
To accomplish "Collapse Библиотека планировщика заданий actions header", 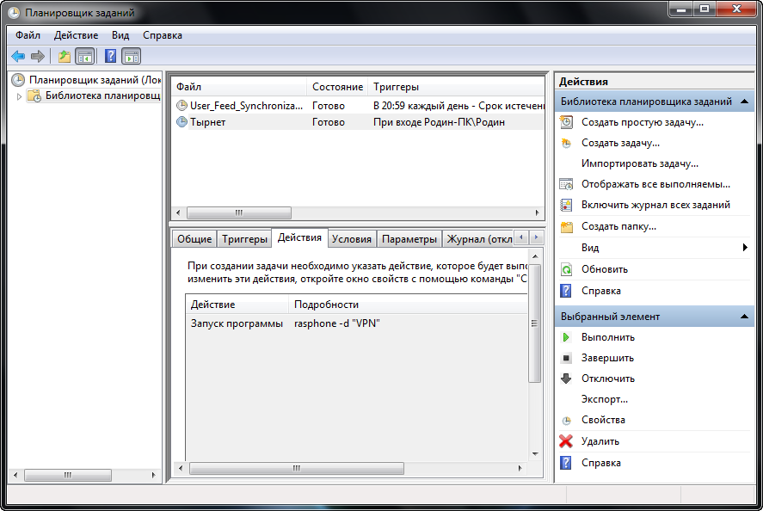I will 746,102.
